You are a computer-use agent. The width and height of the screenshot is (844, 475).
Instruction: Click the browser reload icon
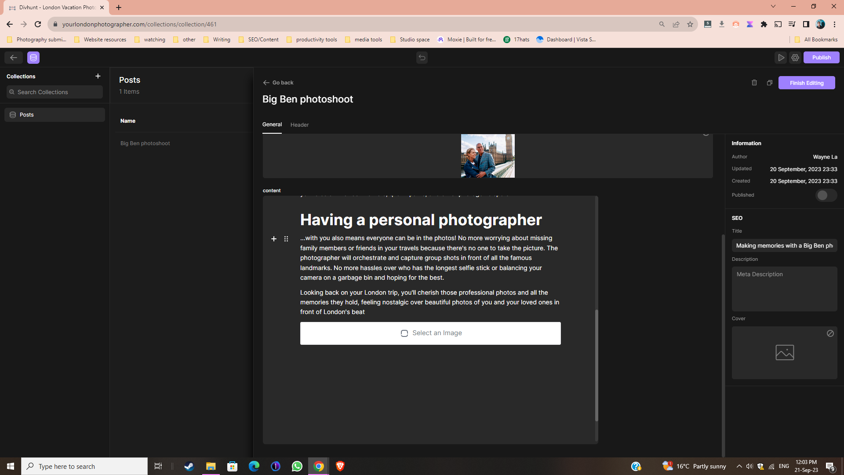click(x=38, y=24)
